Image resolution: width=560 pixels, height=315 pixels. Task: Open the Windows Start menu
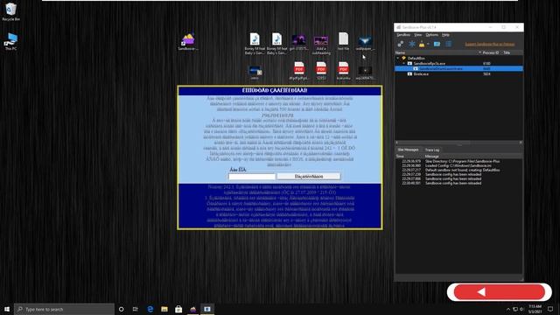[x=7, y=309]
